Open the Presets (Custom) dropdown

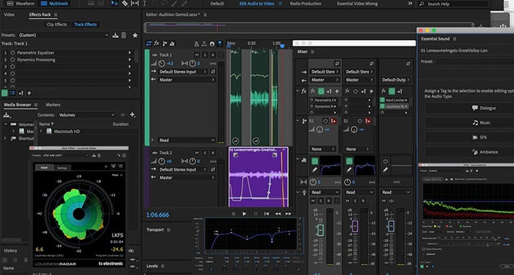coord(63,35)
